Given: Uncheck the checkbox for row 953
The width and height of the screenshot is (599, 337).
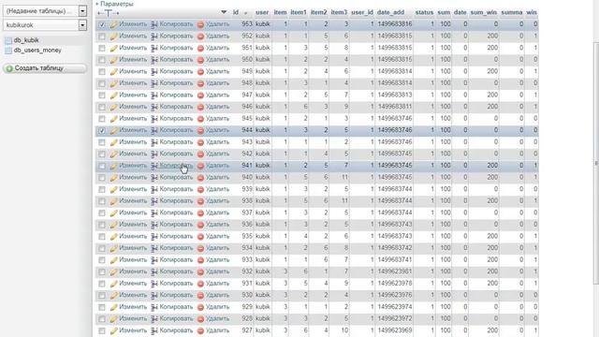Looking at the screenshot, I should (102, 24).
